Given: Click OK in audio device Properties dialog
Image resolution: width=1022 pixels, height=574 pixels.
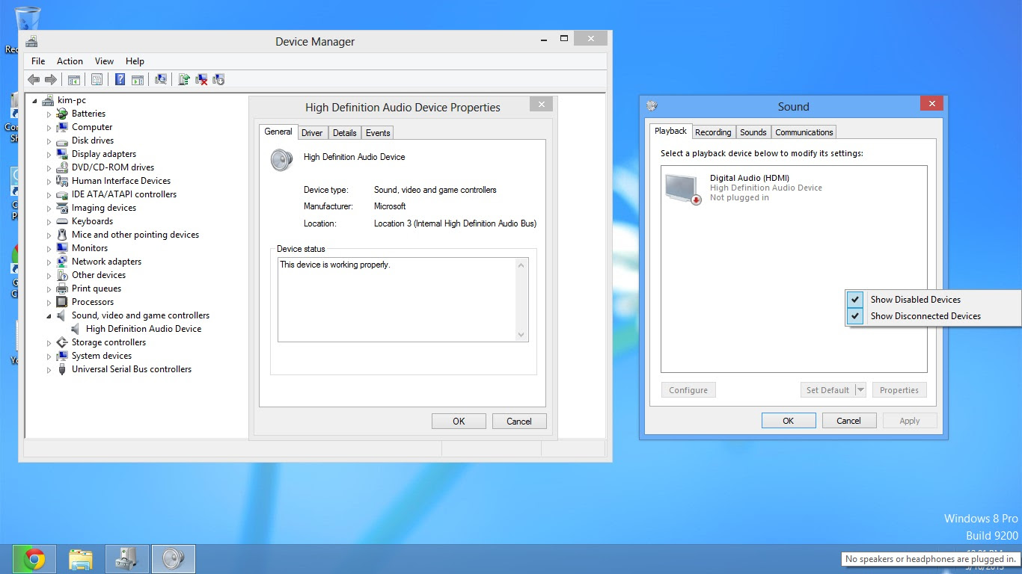Looking at the screenshot, I should [x=459, y=422].
